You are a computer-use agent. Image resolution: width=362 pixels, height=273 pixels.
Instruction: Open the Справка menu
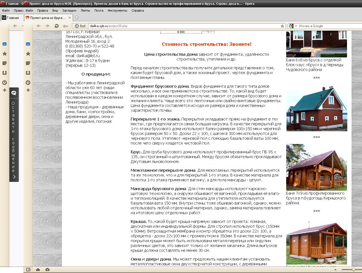(x=137, y=10)
